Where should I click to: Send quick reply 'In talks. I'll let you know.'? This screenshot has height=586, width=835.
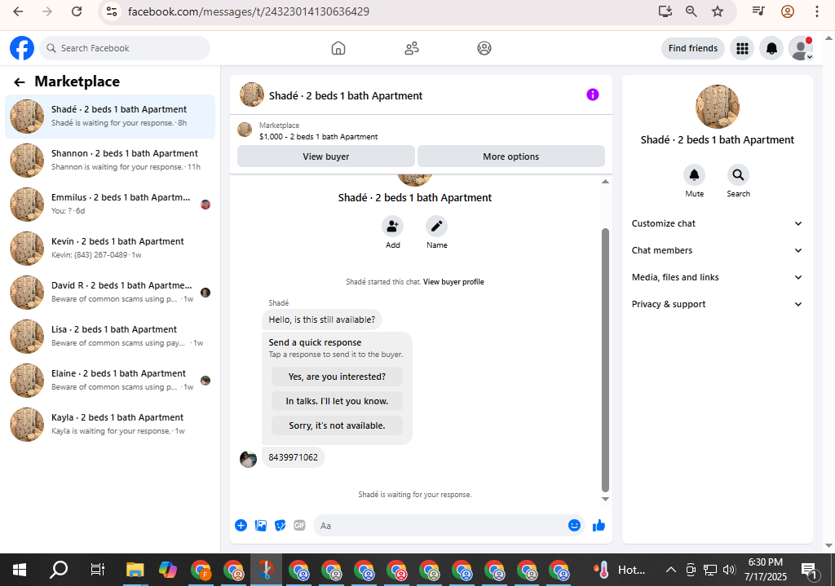tap(337, 401)
